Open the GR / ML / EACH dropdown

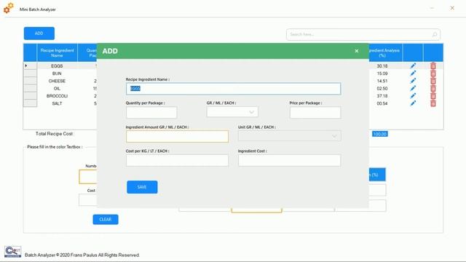(x=232, y=112)
